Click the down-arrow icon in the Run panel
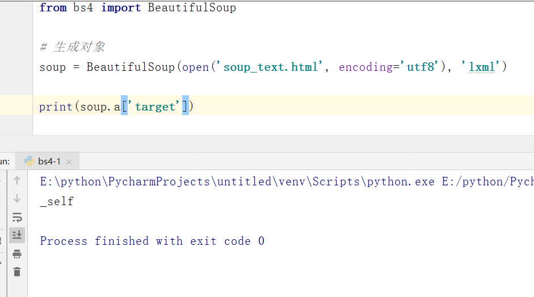 click(x=17, y=198)
